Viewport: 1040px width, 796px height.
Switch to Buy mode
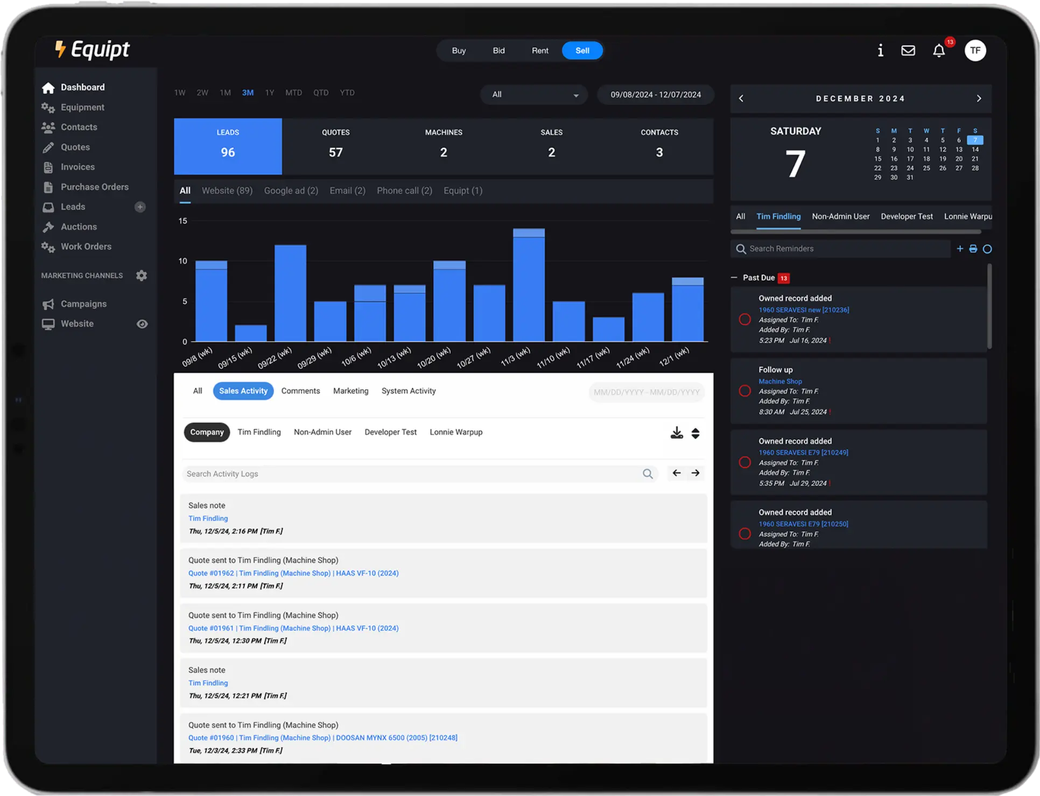click(459, 51)
